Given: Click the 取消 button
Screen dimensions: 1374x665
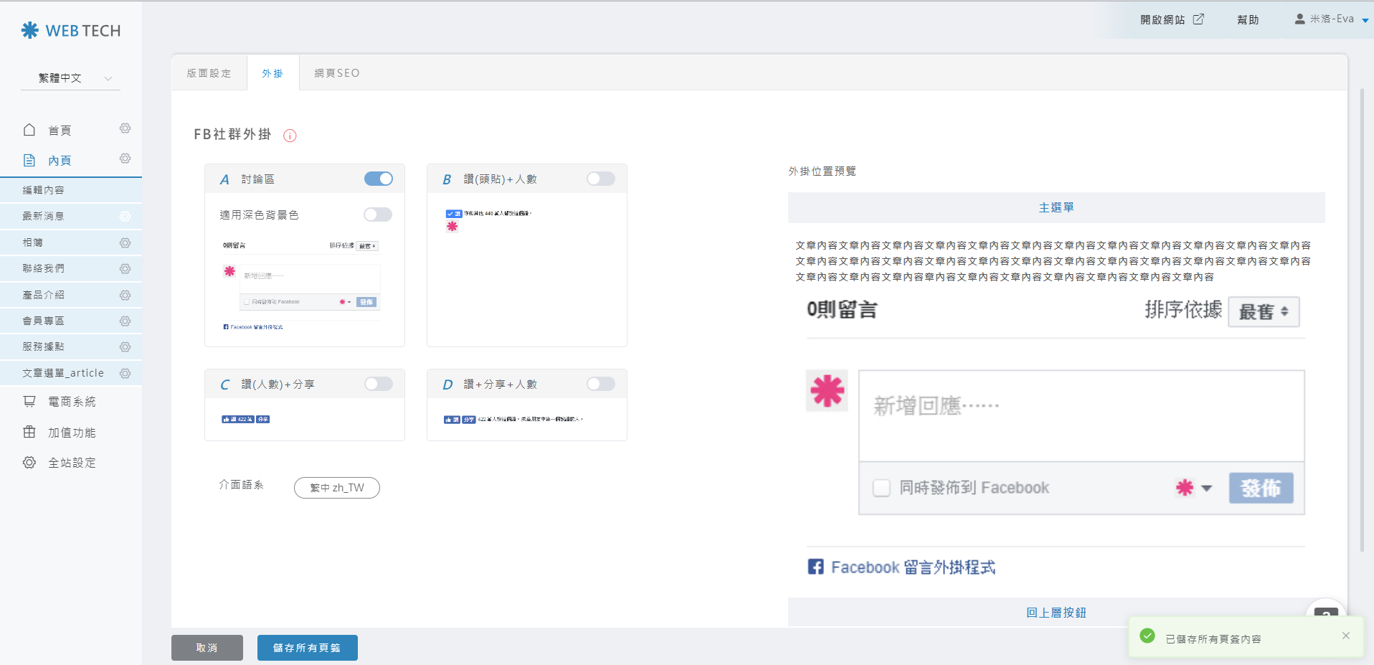Looking at the screenshot, I should pyautogui.click(x=207, y=648).
